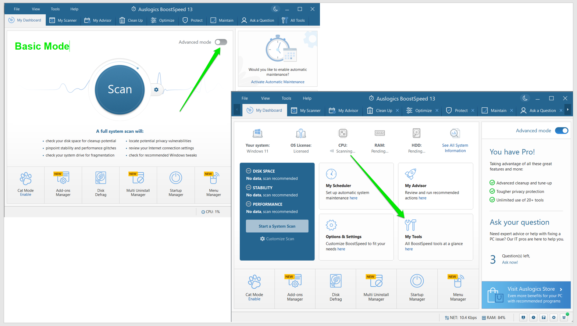This screenshot has width=577, height=326.
Task: Collapse the PERFORMANCE section
Action: point(249,204)
